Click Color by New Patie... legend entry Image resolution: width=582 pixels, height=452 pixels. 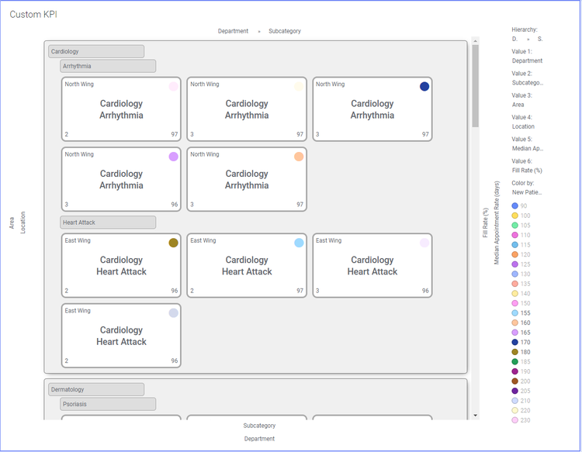pos(527,192)
